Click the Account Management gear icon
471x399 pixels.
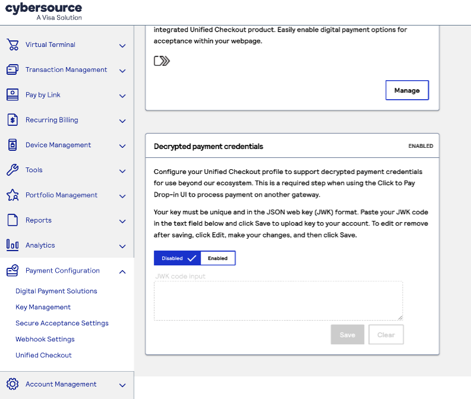pos(12,384)
